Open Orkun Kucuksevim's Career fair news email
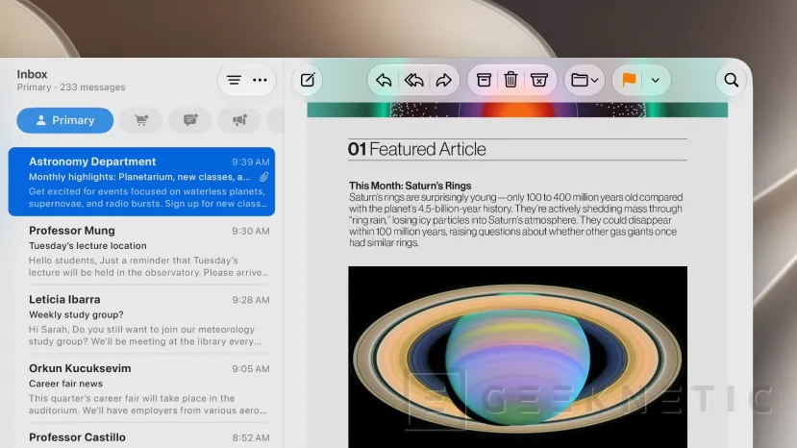Viewport: 797px width, 448px height. (x=141, y=389)
